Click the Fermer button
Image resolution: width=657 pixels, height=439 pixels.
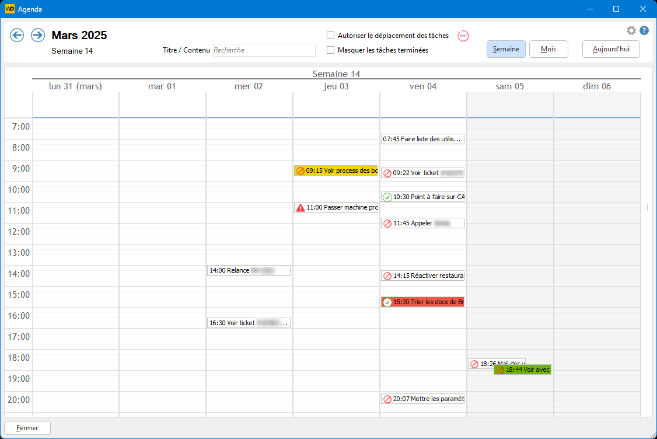pos(27,428)
